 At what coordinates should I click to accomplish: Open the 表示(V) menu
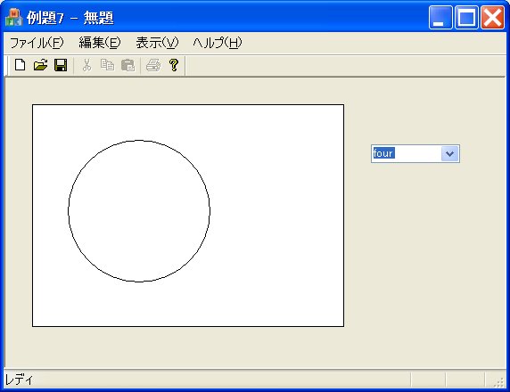[157, 43]
